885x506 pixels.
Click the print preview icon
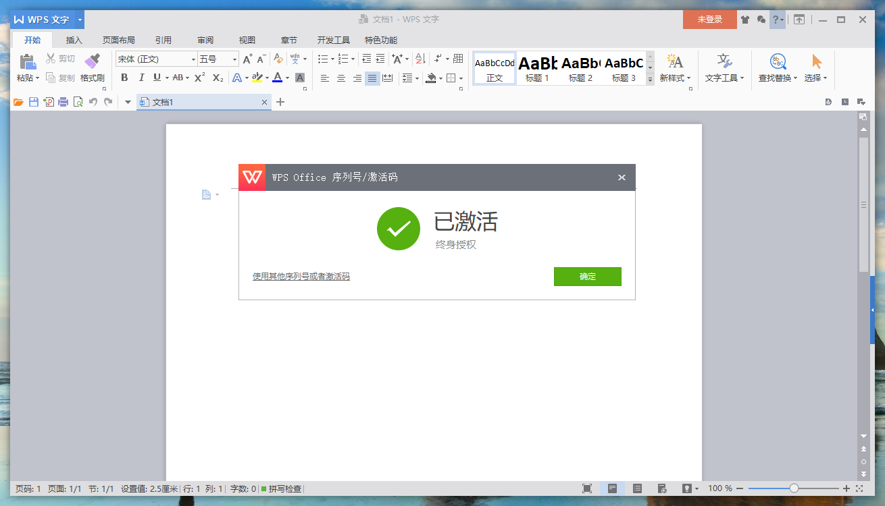pyautogui.click(x=78, y=102)
